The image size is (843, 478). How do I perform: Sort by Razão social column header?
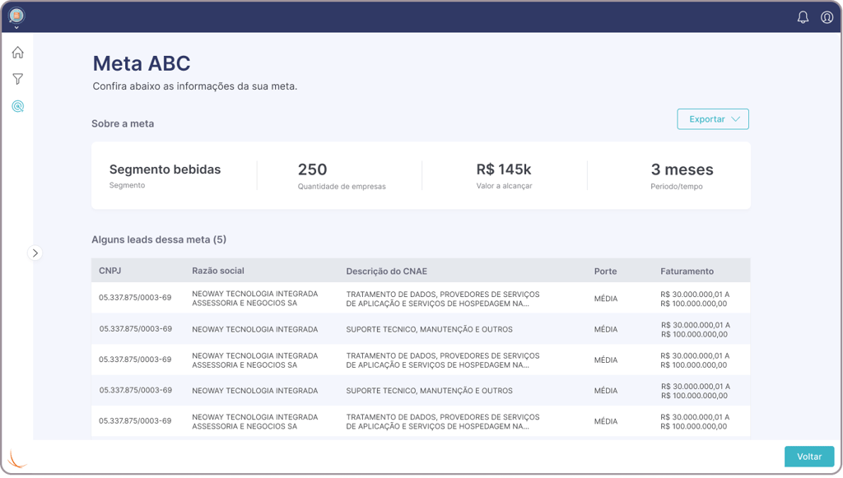click(218, 271)
